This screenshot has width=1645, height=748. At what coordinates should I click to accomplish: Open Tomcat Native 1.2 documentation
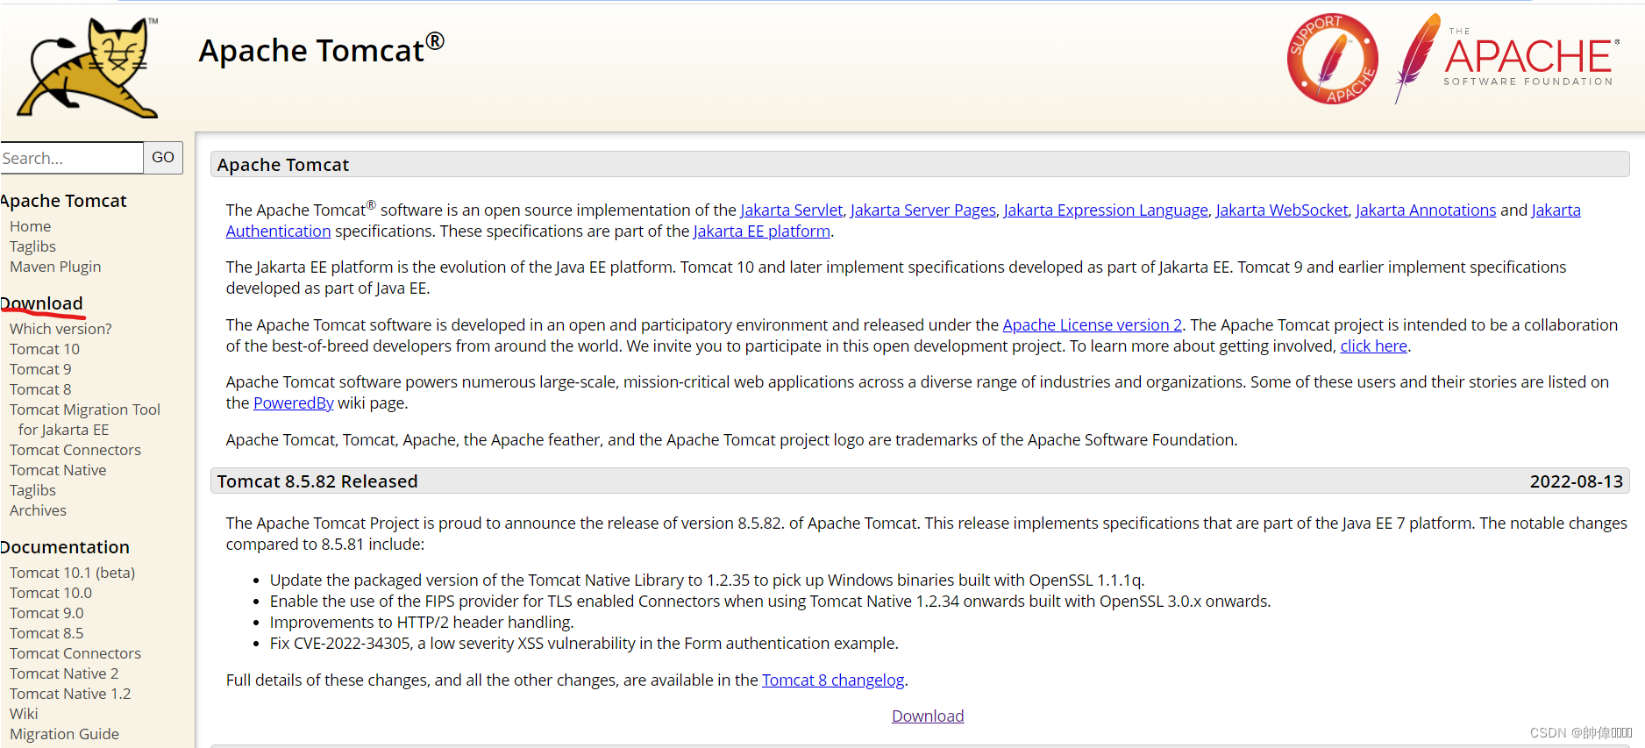coord(70,694)
